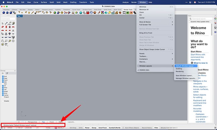This screenshot has width=217, height=130.
Task: Click the green play render icon
Action: point(128,13)
